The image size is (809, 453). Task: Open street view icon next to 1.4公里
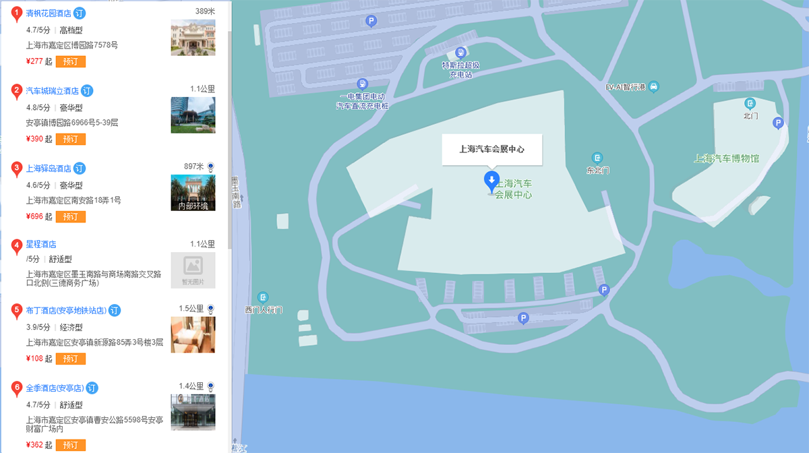coord(211,386)
